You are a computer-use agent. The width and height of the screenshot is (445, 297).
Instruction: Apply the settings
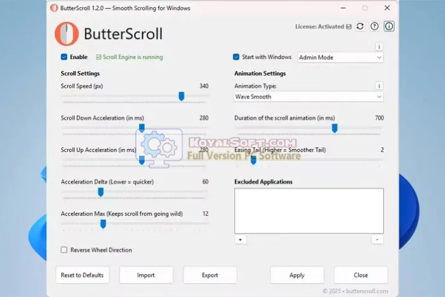[297, 275]
